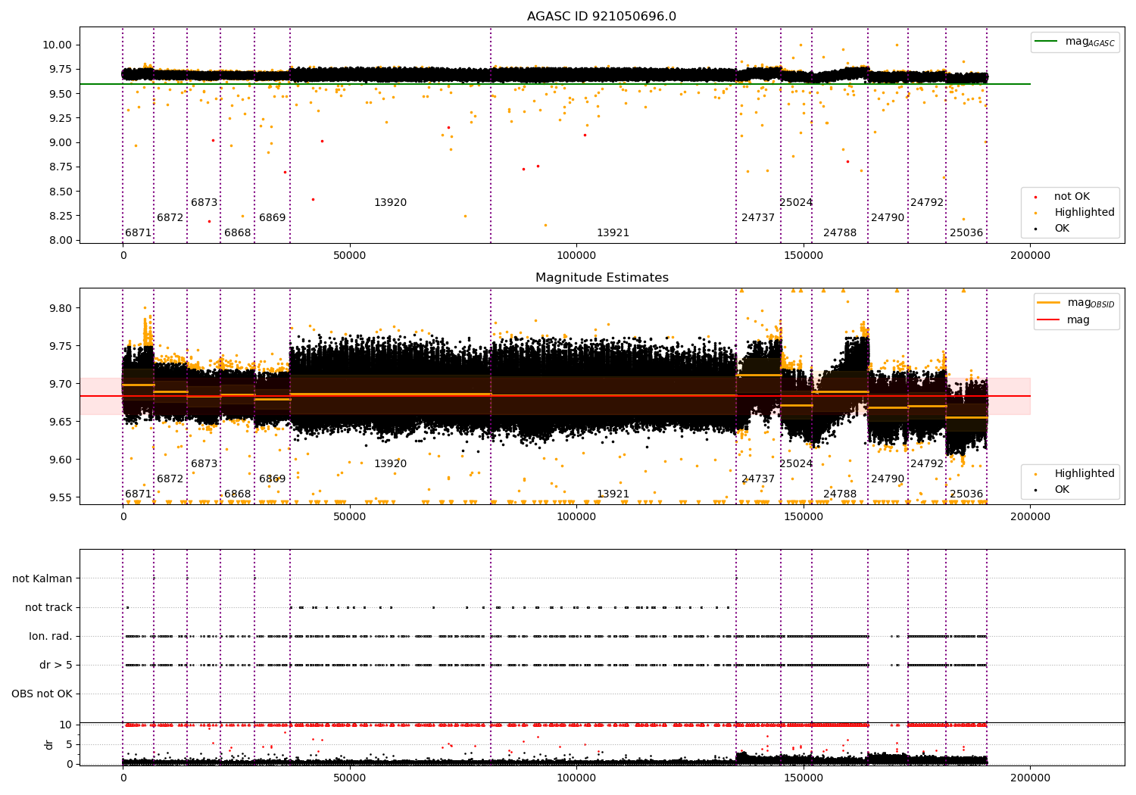Click the 9.60 y-axis tick label

click(x=60, y=460)
